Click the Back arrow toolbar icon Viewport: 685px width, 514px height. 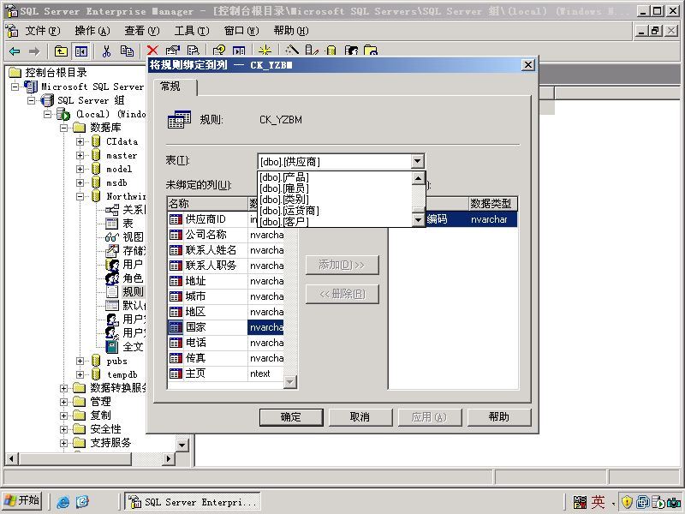[15, 51]
